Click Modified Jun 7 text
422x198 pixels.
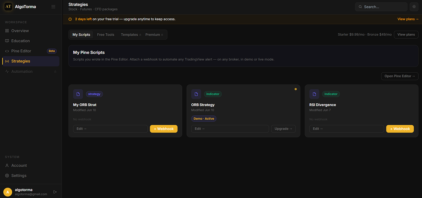pyautogui.click(x=320, y=110)
